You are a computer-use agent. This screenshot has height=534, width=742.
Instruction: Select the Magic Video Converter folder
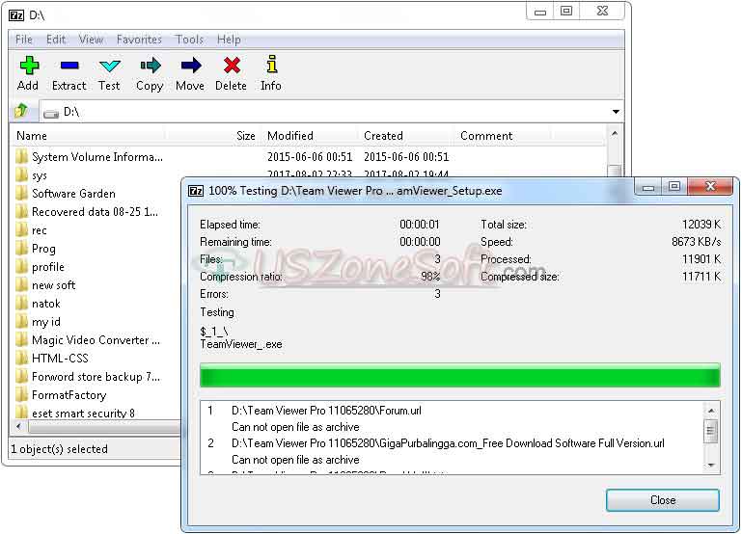pyautogui.click(x=97, y=340)
